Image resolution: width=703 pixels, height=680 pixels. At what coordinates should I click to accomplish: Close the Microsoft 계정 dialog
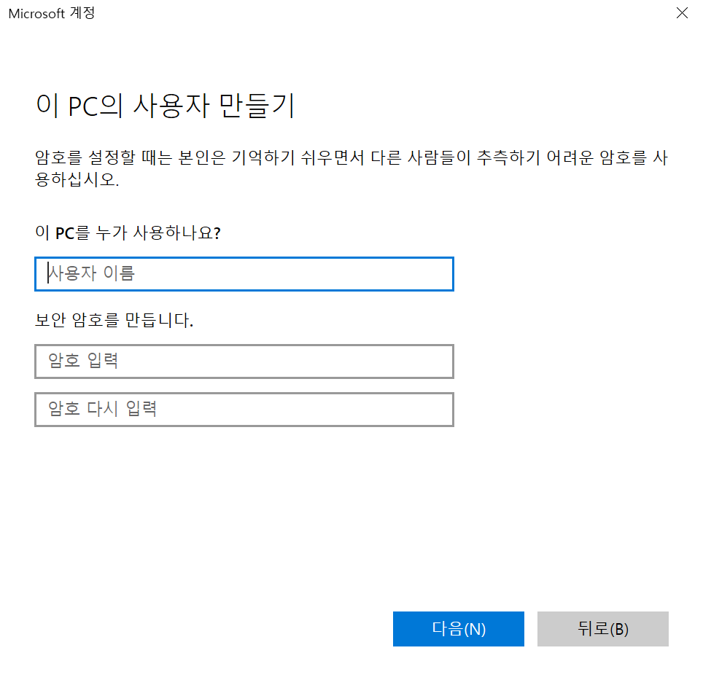pos(682,13)
